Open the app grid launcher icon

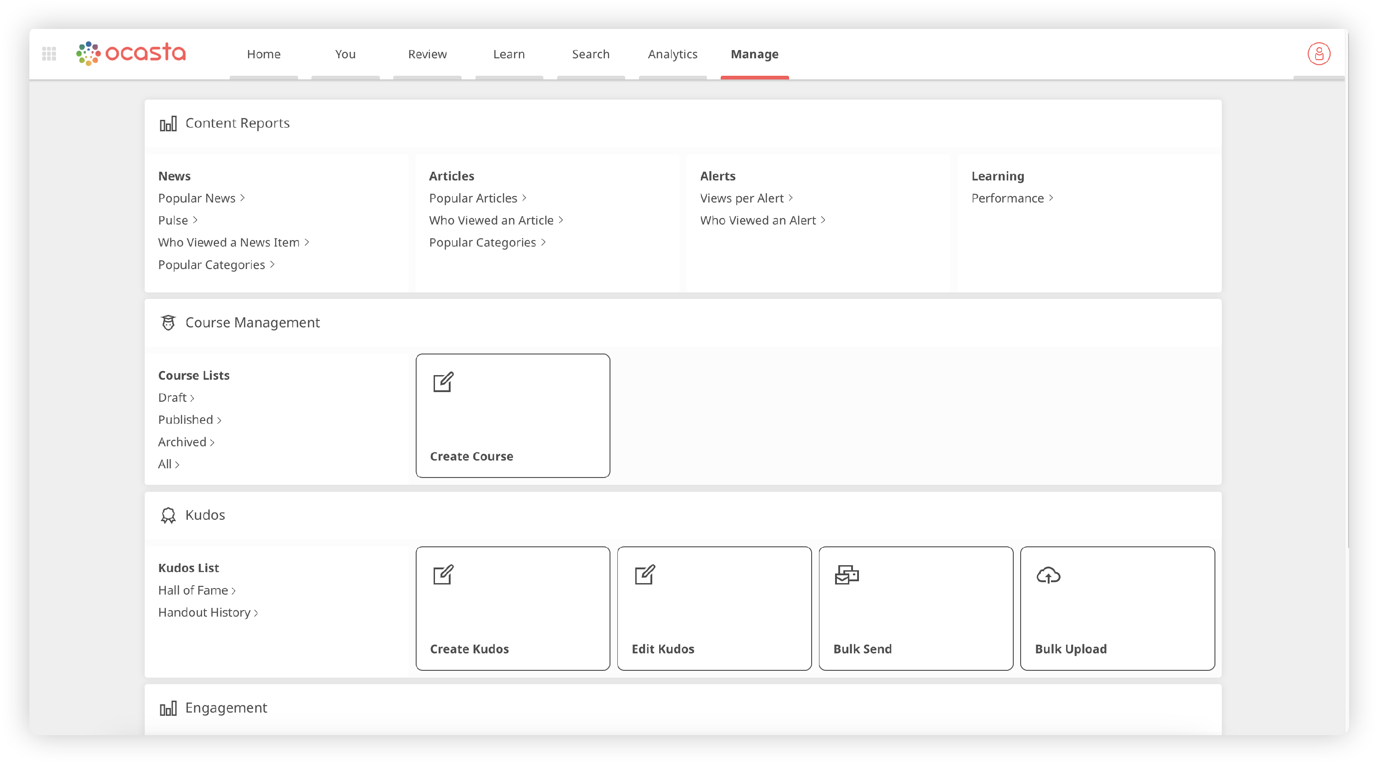click(49, 53)
